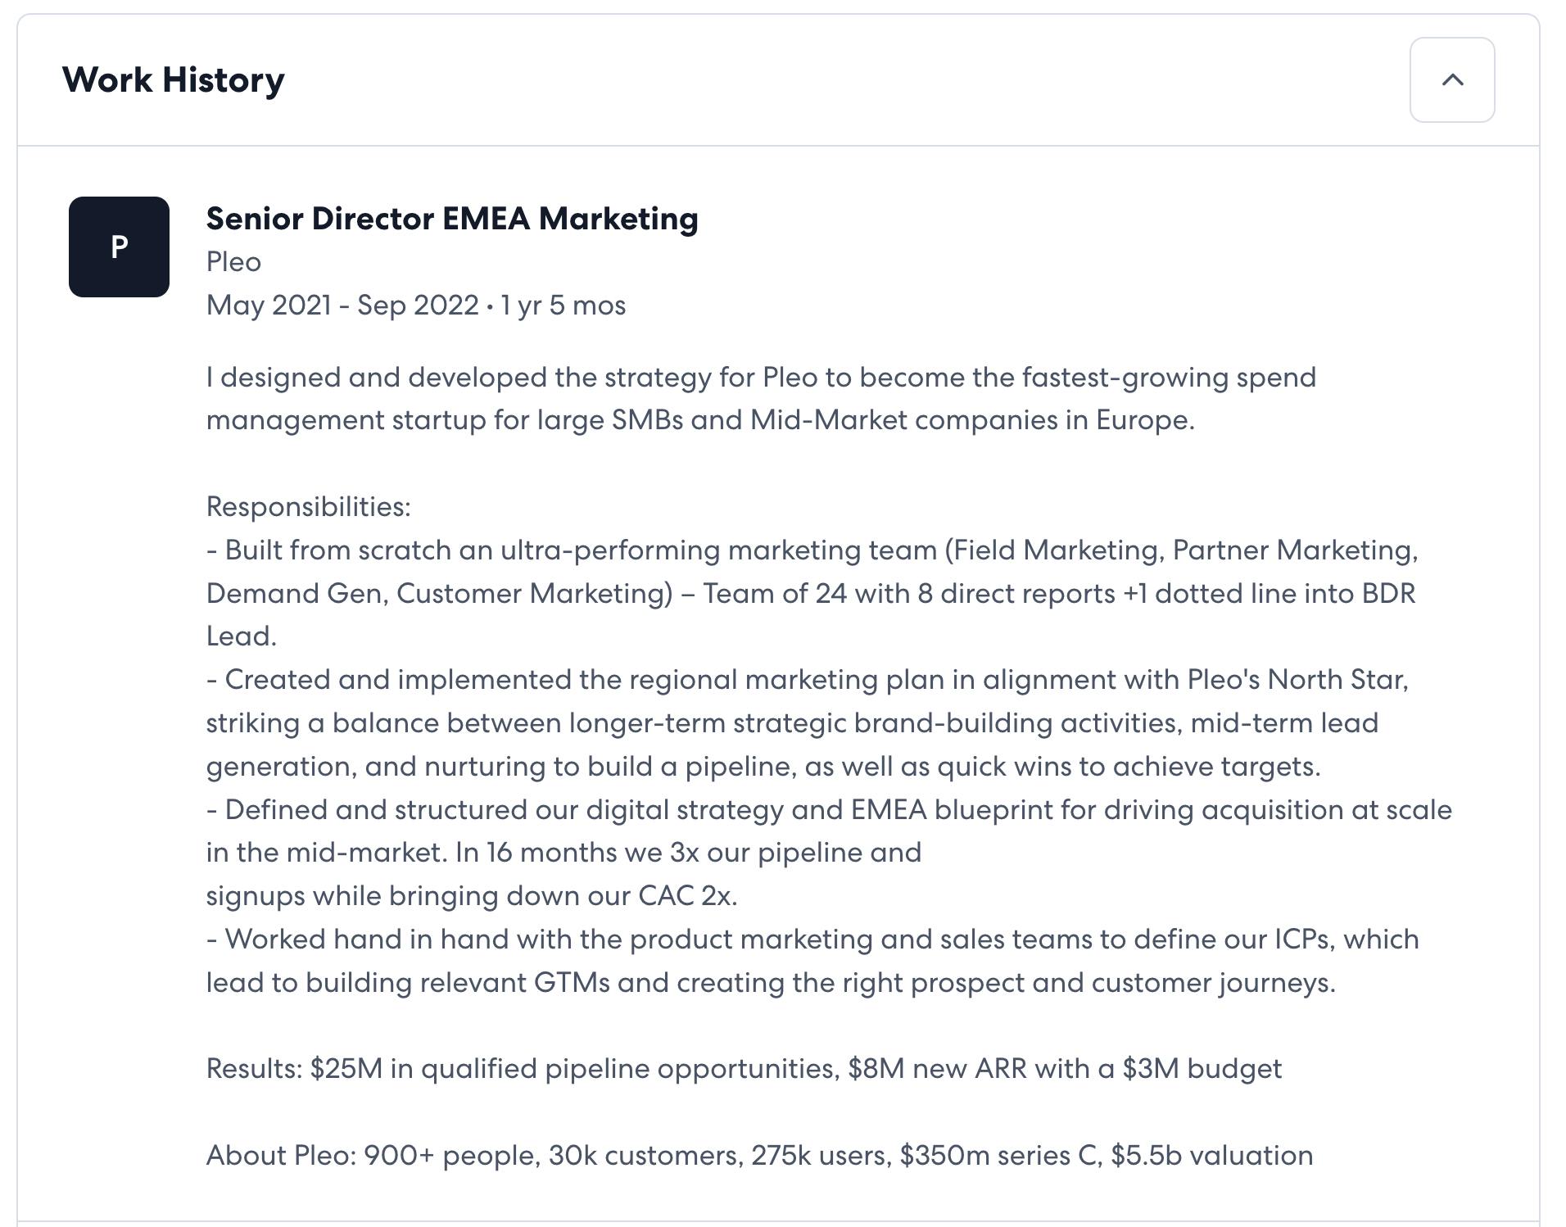The height and width of the screenshot is (1227, 1566).
Task: Click the 'Created and implemented' bullet line
Action: (807, 680)
